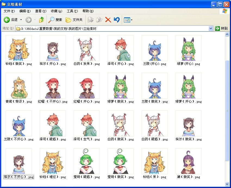
Task: Open the 收藏(A) menu
Action: pyautogui.click(x=57, y=11)
